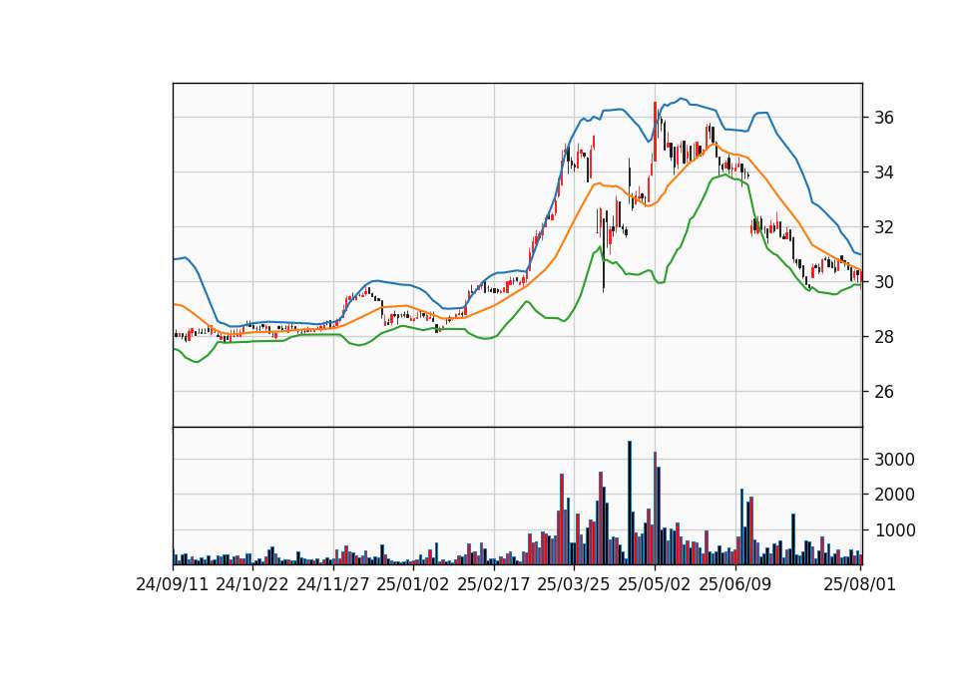Click the 25/06/09 date label
958x688 pixels.
735,585
